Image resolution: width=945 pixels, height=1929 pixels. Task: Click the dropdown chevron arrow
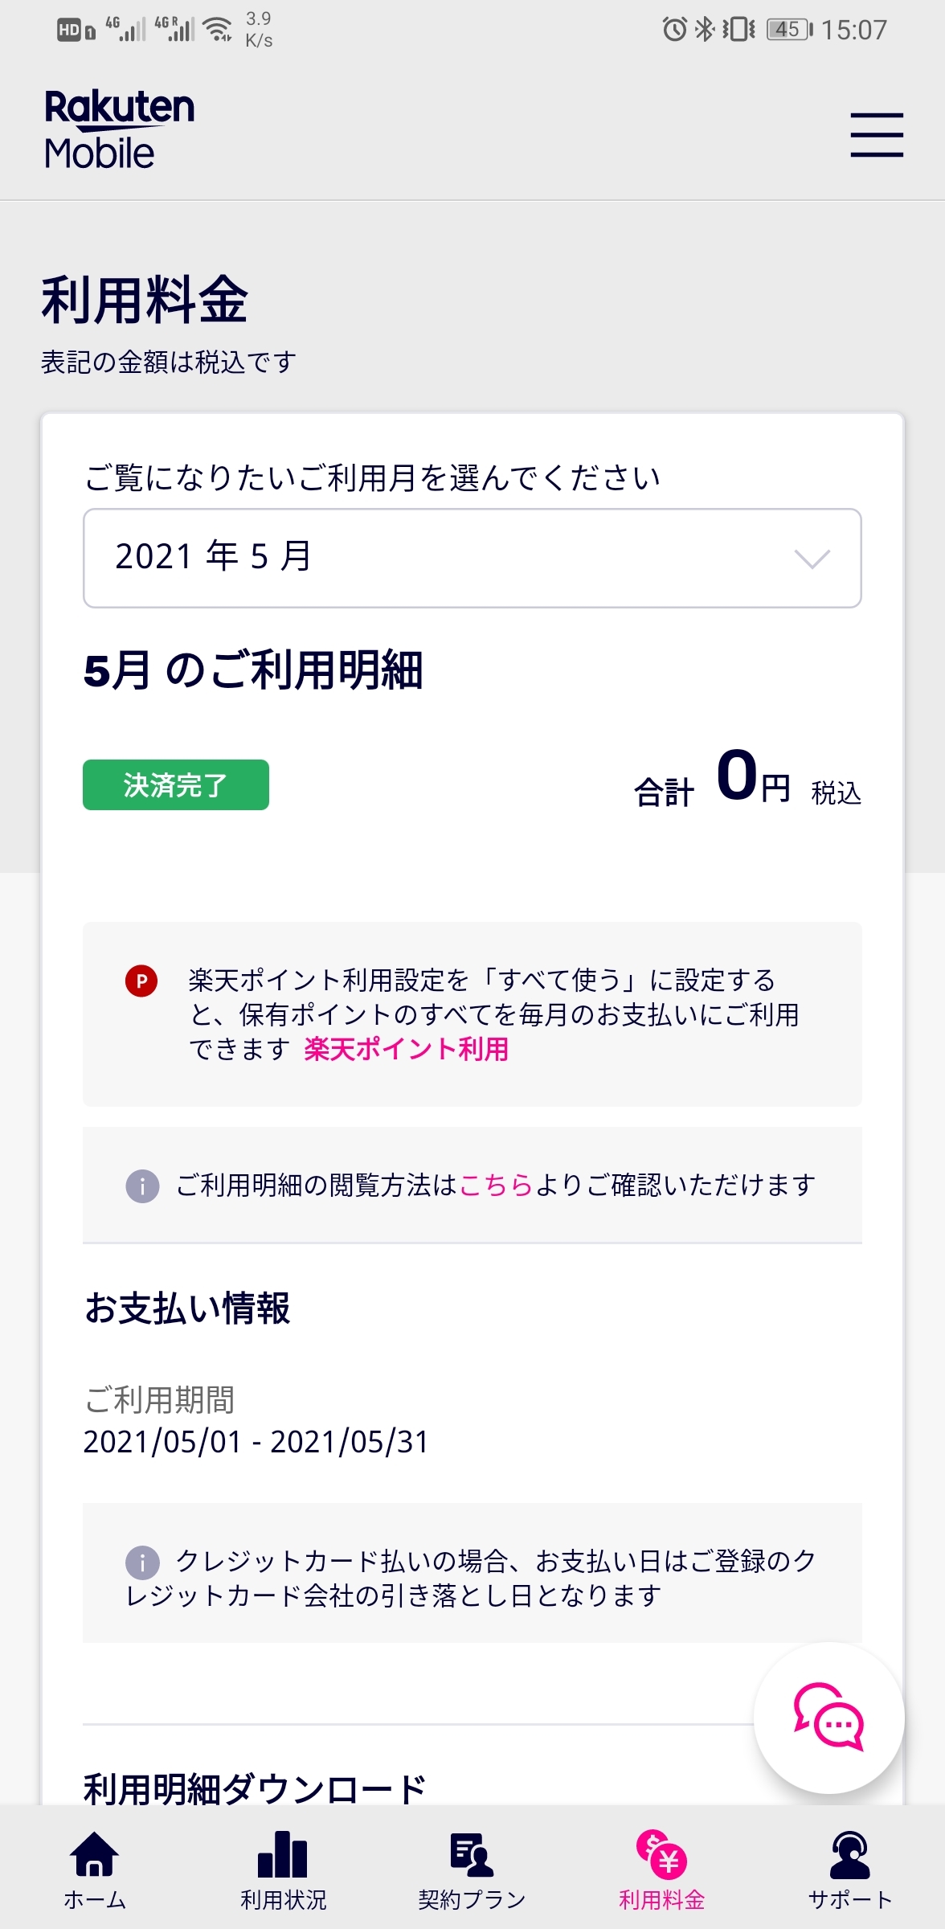click(x=812, y=559)
